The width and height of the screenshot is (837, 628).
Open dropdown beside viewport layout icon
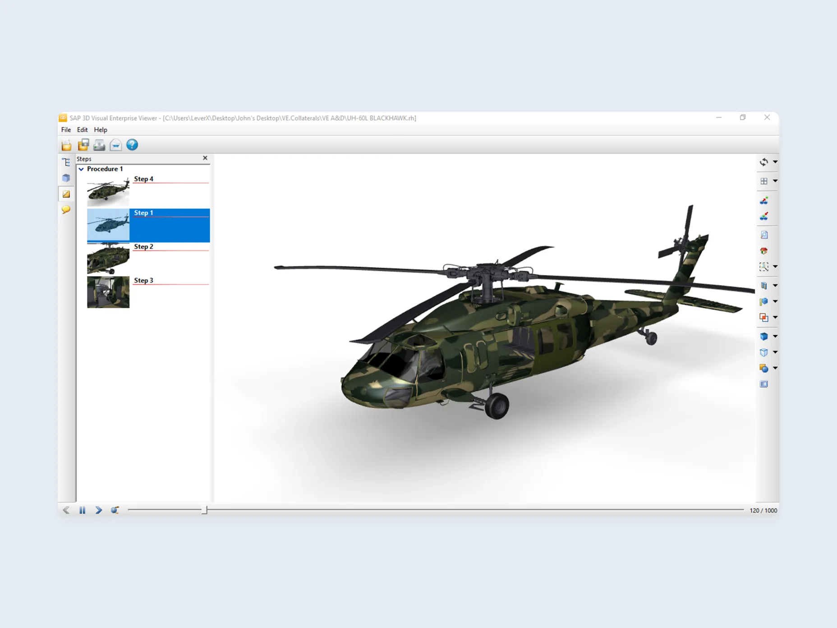[x=775, y=181]
